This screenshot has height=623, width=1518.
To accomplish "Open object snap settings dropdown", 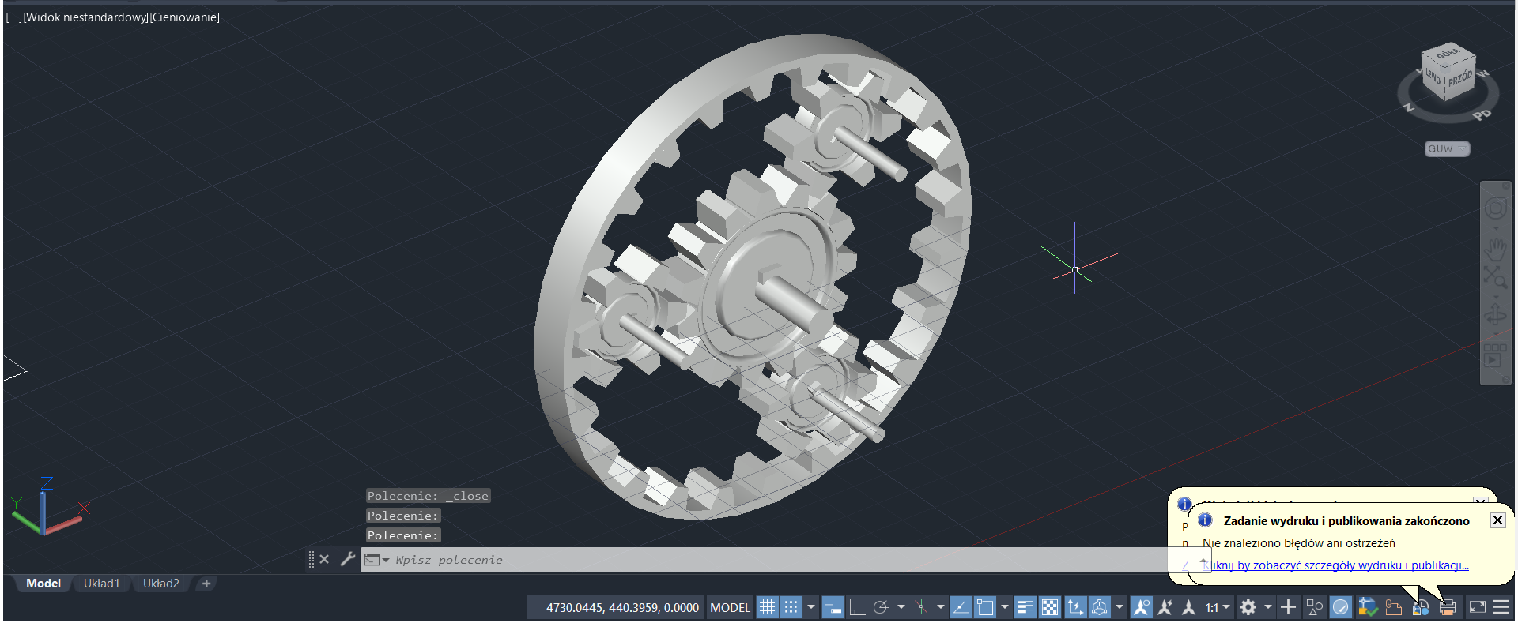I will coord(1005,607).
